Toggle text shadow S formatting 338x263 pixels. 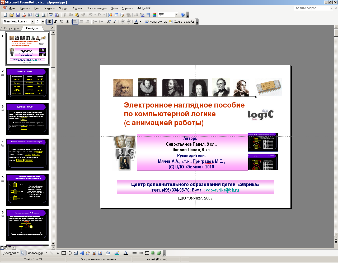[68, 22]
